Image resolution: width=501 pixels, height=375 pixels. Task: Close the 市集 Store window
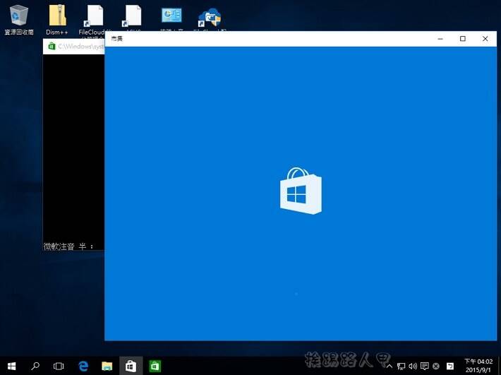pos(485,39)
